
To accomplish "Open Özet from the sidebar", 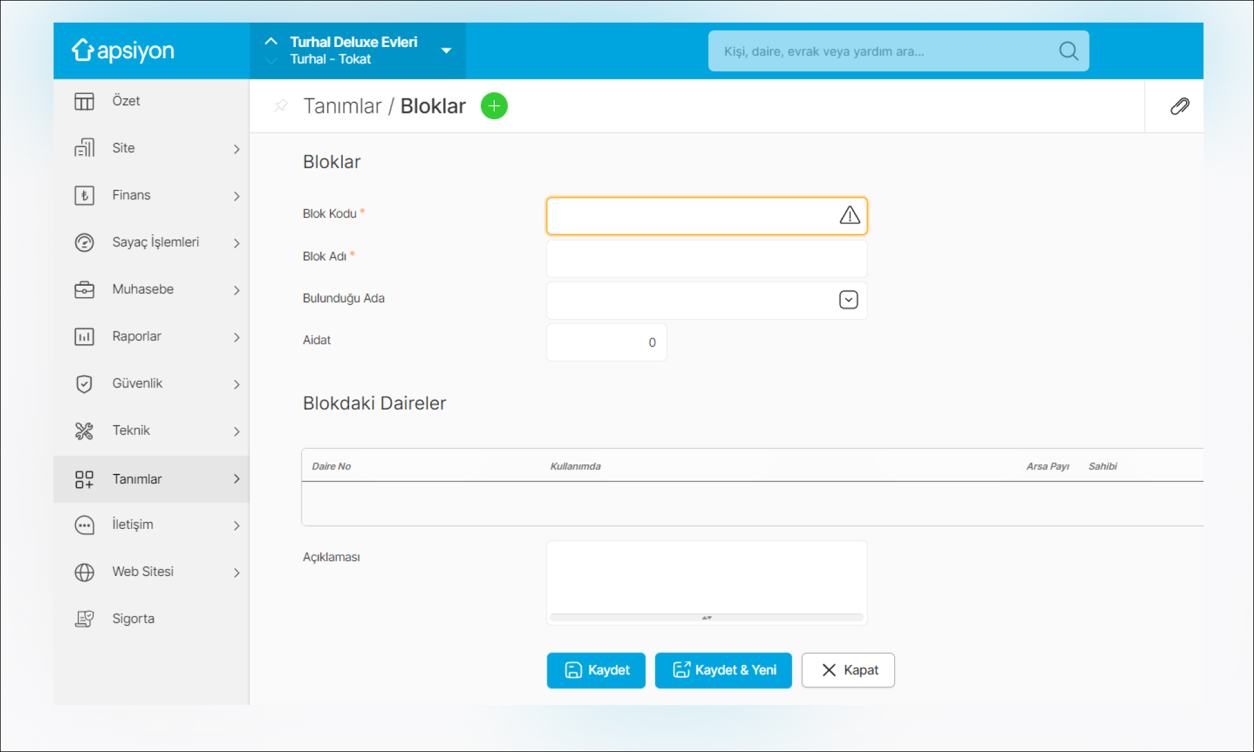I will pyautogui.click(x=126, y=101).
